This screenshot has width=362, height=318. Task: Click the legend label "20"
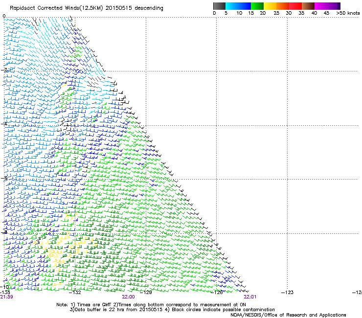click(263, 13)
